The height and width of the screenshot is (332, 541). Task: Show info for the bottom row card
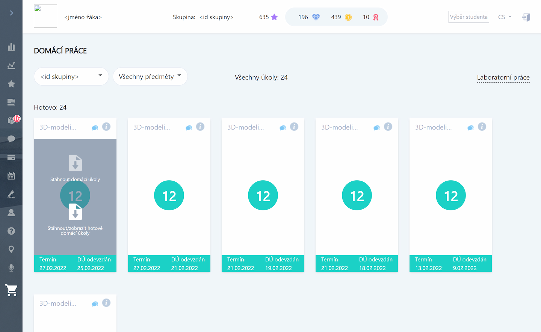pos(106,303)
